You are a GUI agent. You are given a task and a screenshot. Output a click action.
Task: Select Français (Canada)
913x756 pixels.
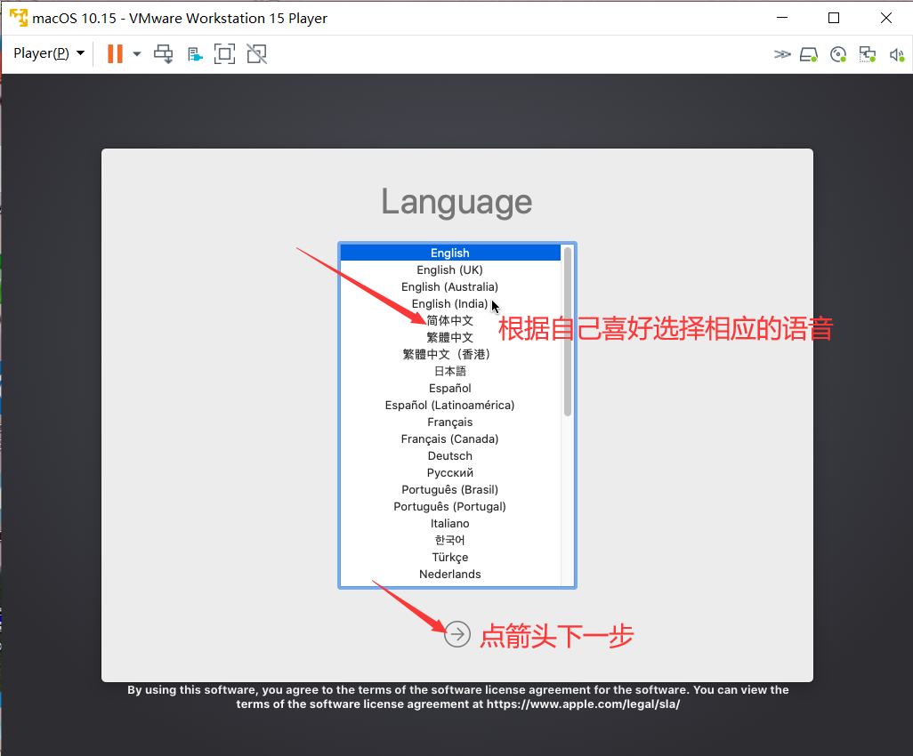coord(450,438)
